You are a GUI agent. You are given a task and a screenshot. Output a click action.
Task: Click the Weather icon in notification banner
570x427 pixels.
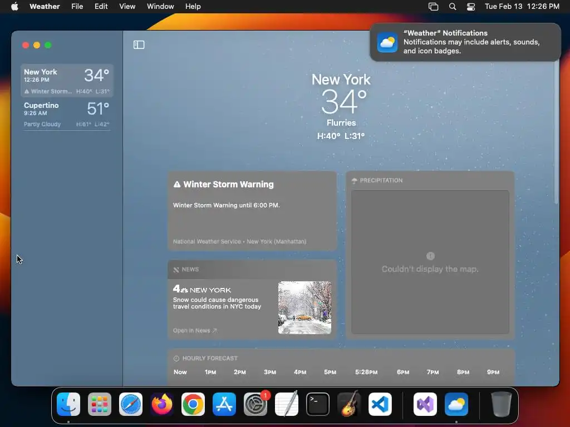pos(387,42)
